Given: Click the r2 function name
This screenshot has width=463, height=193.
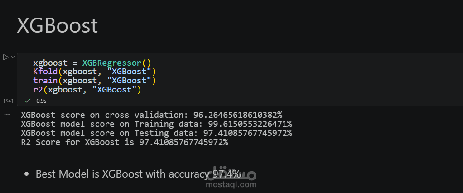Looking at the screenshot, I should coord(38,89).
